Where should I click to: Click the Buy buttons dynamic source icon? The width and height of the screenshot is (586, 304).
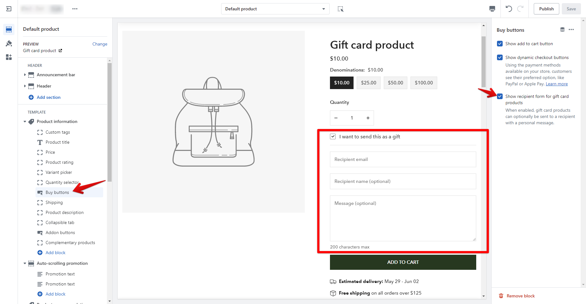click(x=562, y=29)
